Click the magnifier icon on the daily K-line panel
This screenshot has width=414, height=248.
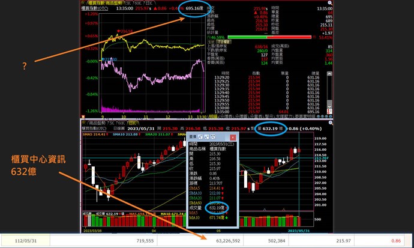331,123
